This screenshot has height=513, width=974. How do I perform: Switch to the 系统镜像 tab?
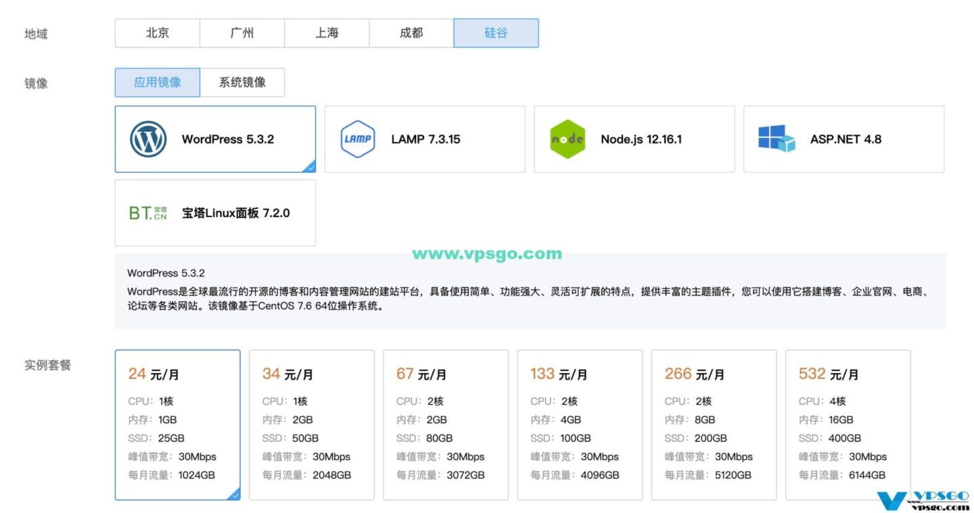(x=242, y=83)
